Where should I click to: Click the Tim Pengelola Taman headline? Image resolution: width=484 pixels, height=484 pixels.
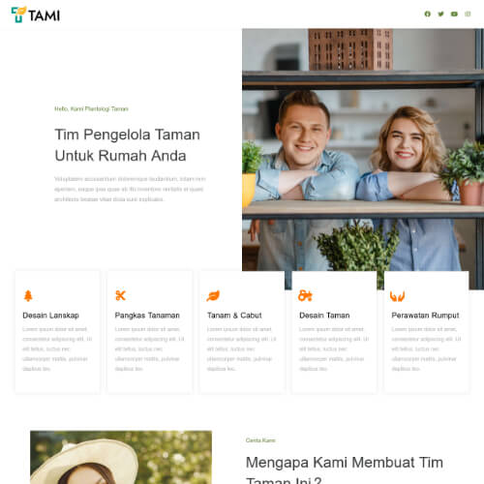point(128,145)
